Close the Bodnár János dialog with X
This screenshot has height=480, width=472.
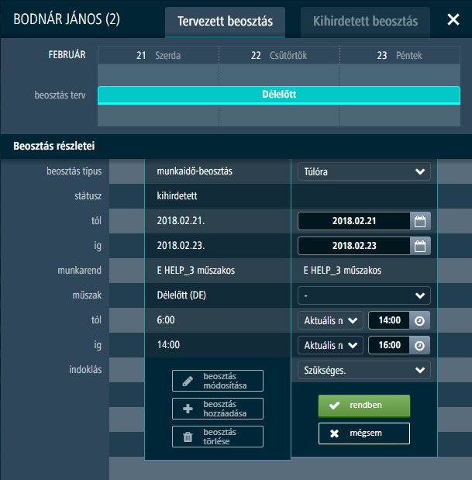coord(453,19)
